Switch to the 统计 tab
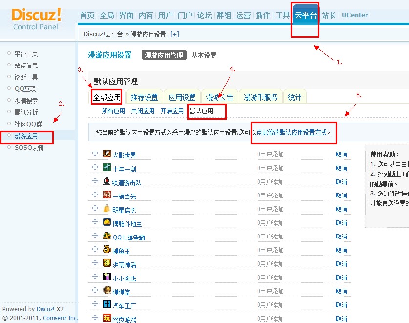The width and height of the screenshot is (409, 323). [x=295, y=97]
